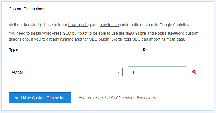216x113 pixels.
Task: Click the ID column header
Action: coord(144,49)
